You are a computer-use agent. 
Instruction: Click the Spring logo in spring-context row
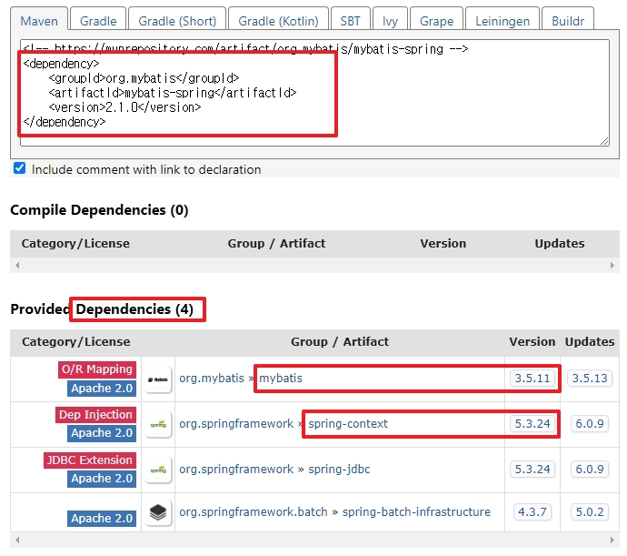pos(158,424)
